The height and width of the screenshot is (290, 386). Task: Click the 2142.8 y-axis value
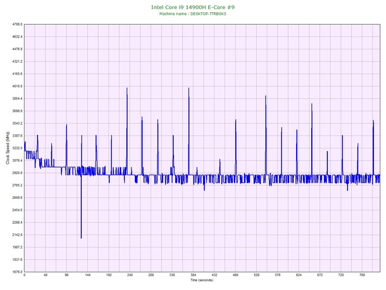17,235
